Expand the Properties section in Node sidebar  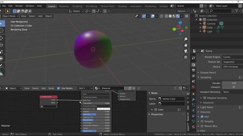click(157, 114)
